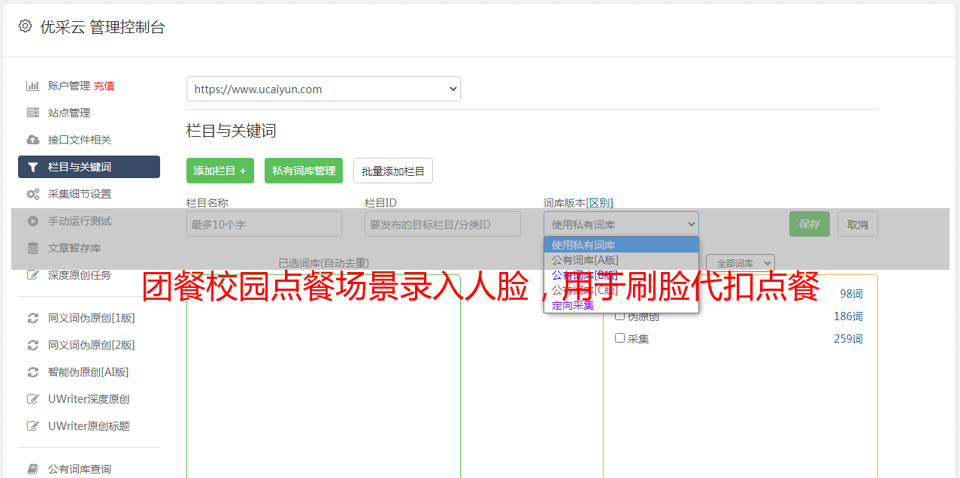Click the filter funnel icon for 栏目与关键词
This screenshot has width=960, height=478.
pyautogui.click(x=32, y=167)
